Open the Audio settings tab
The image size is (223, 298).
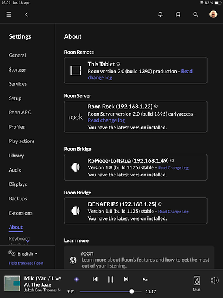coord(15,170)
